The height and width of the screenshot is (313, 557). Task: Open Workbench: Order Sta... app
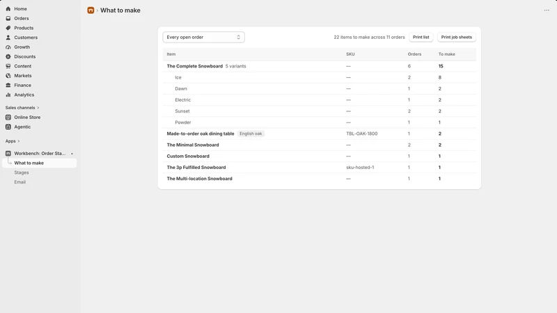pyautogui.click(x=40, y=154)
